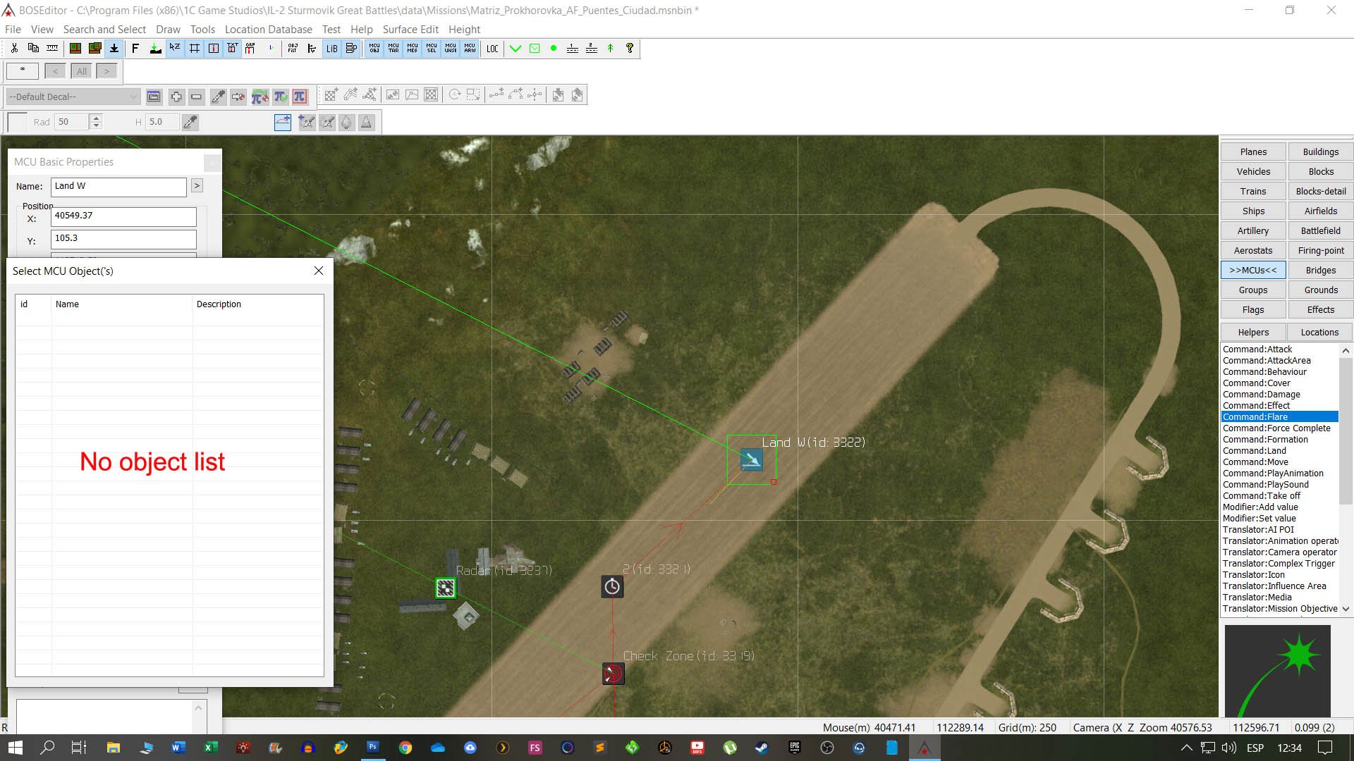Toggle the LIB library button

[331, 49]
